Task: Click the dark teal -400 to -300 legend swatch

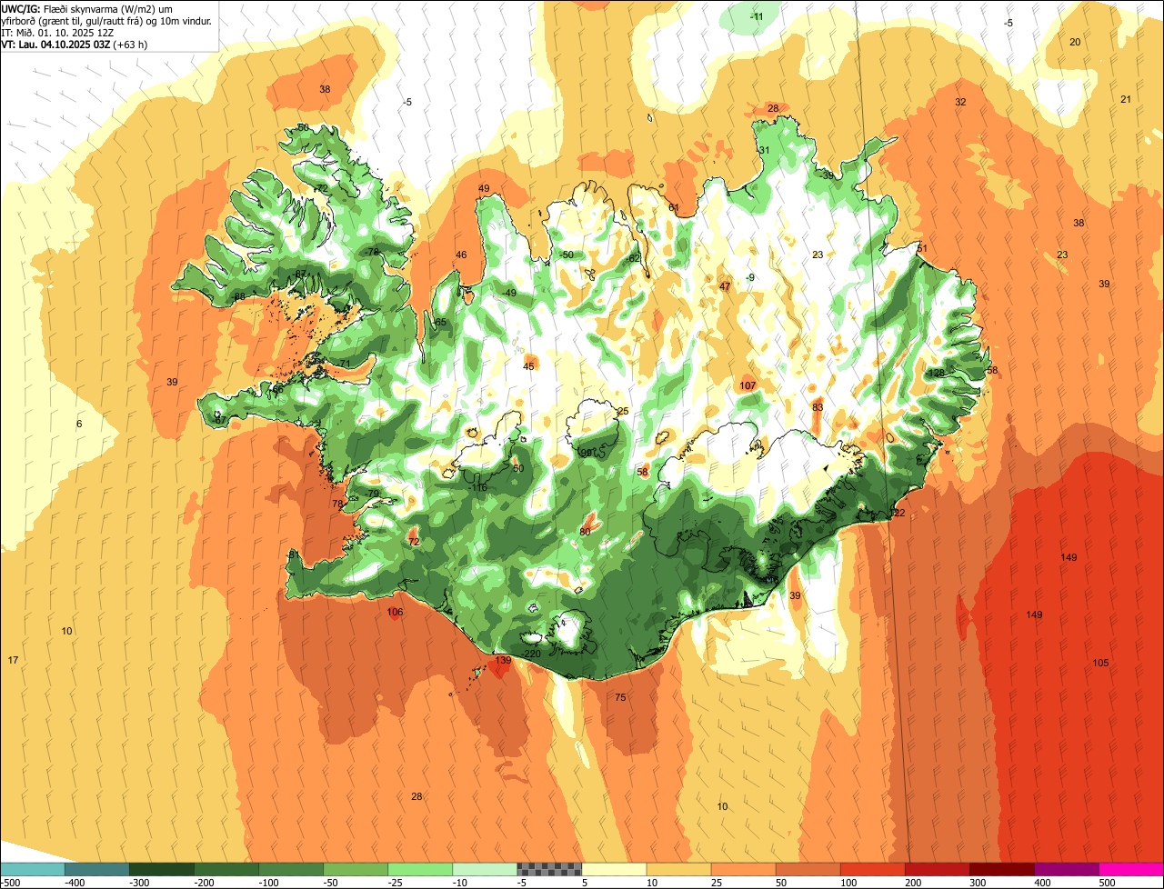Action: (97, 869)
